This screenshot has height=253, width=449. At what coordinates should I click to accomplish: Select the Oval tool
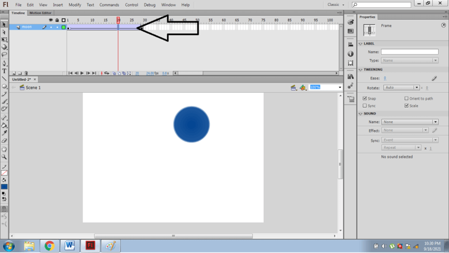(x=4, y=86)
